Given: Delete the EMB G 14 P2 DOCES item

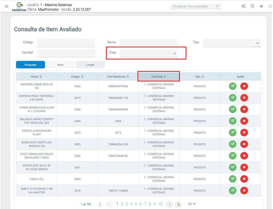Looking at the screenshot, I should pyautogui.click(x=244, y=191).
